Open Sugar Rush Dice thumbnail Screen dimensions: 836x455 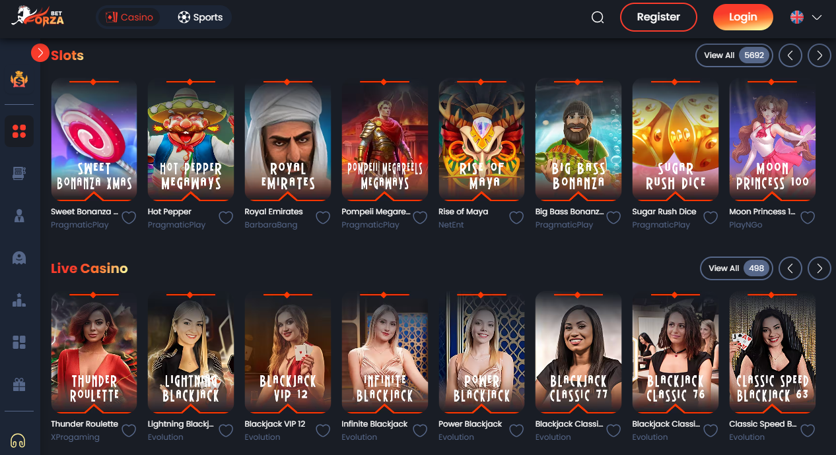point(676,140)
